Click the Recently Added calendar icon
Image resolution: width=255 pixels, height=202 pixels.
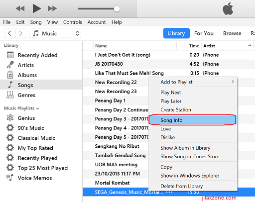[10, 55]
